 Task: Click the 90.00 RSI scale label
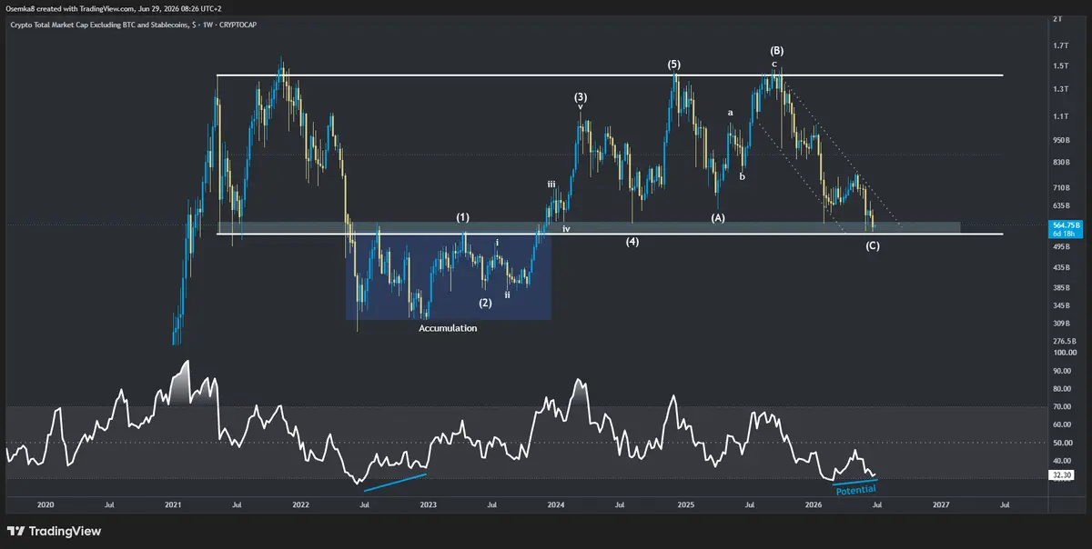(x=1060, y=371)
